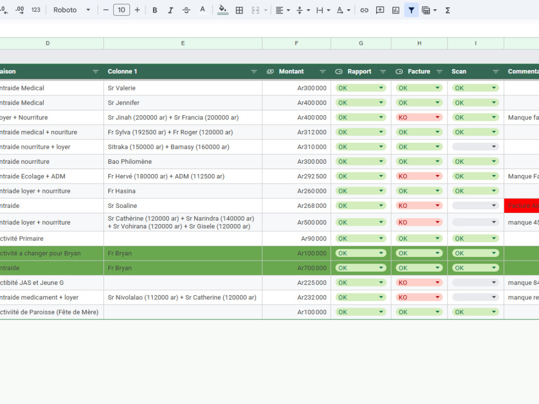The image size is (539, 404).
Task: Insert a comment
Action: click(380, 10)
